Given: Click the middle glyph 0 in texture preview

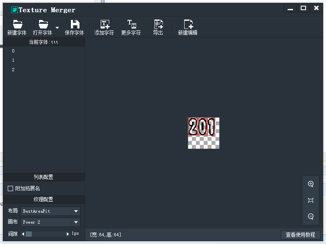Looking at the screenshot, I should click(x=202, y=127).
